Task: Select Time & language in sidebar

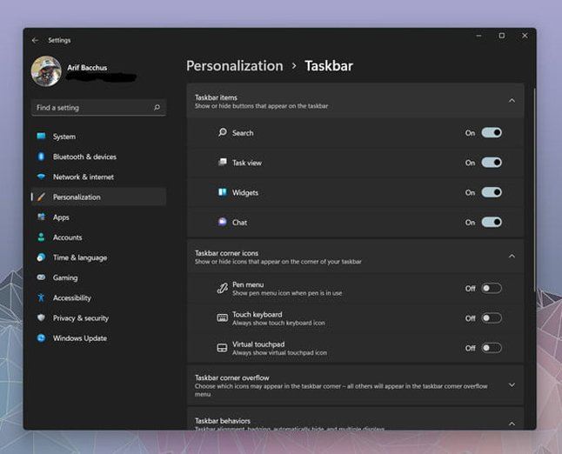Action: [x=79, y=257]
